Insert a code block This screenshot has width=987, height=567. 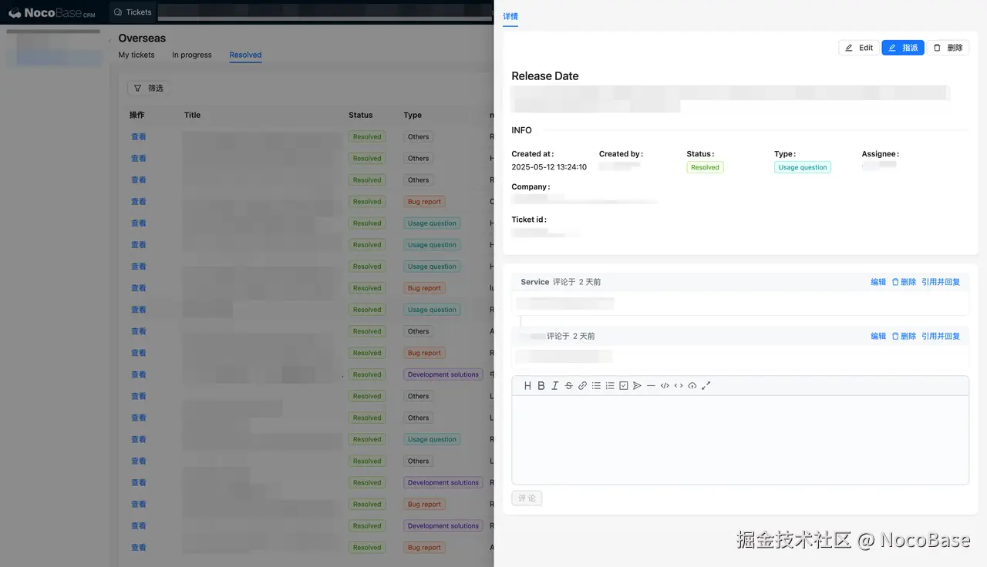665,385
